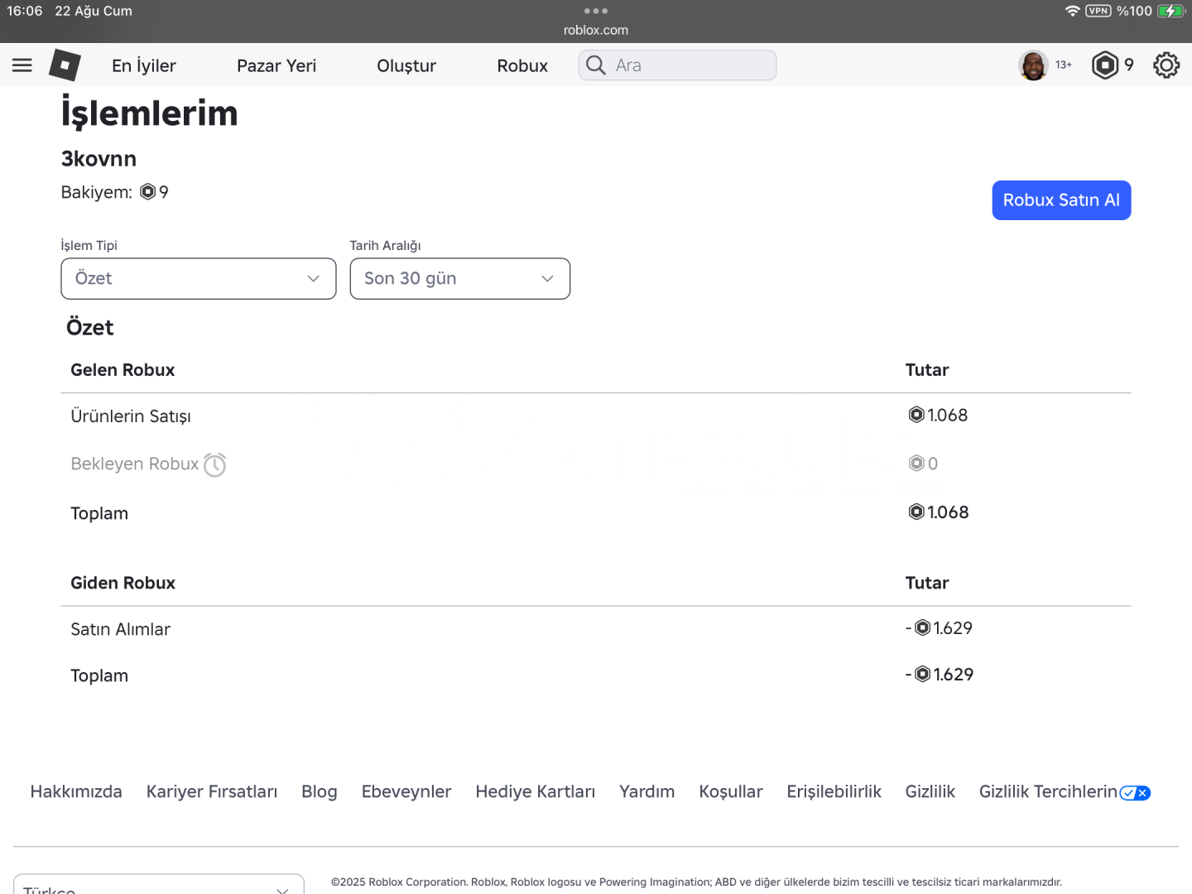Click the header Robux count 9
The image size is (1192, 894).
[x=1129, y=65]
